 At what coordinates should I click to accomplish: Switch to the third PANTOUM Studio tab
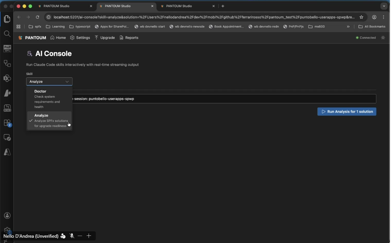(185, 6)
